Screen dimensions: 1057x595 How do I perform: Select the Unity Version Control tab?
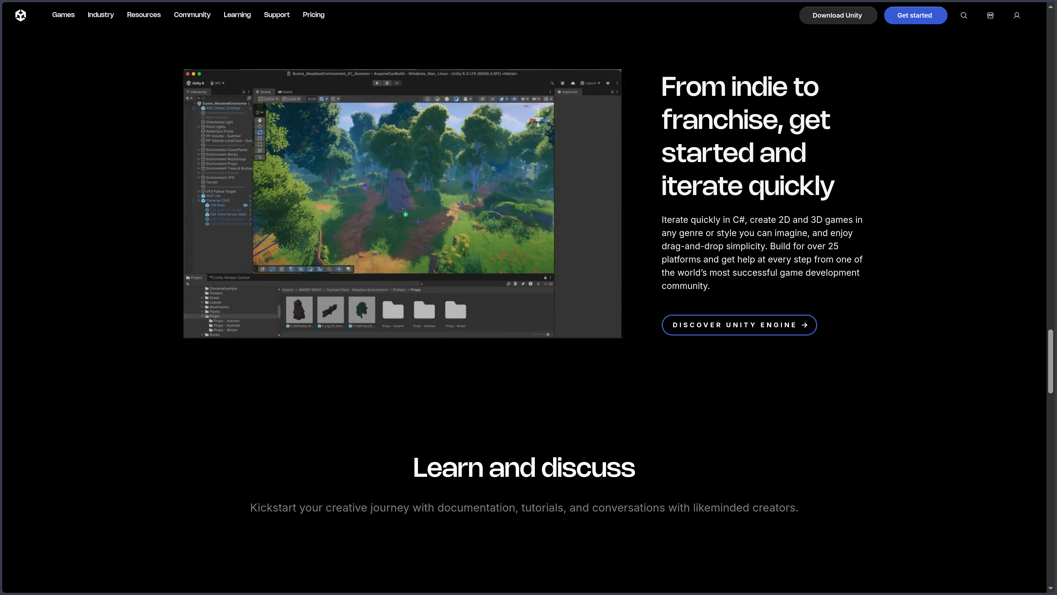[230, 278]
